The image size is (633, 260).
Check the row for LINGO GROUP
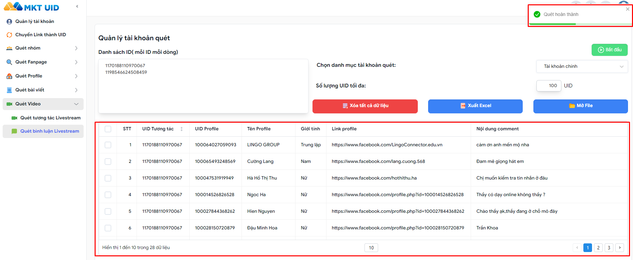click(x=108, y=145)
